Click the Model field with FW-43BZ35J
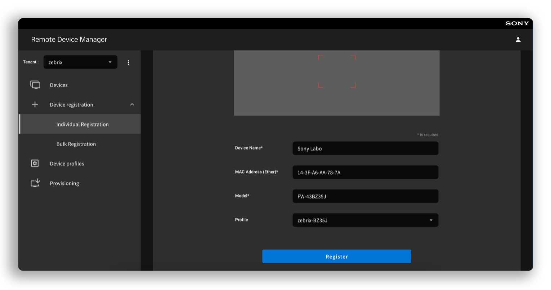 (365, 196)
